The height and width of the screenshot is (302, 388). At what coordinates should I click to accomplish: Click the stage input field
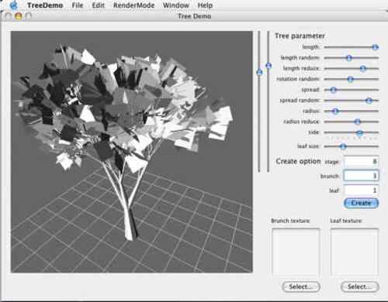[x=362, y=161]
